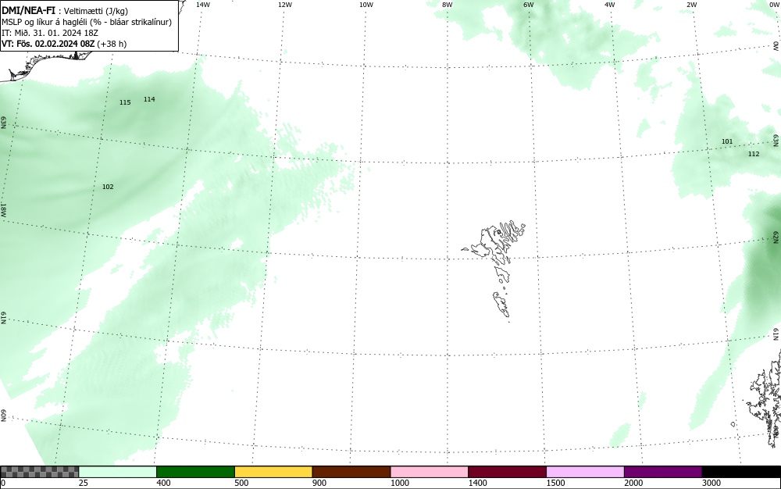Click the 14W longitude label
Viewport: 781px width, 489px height.
pyautogui.click(x=203, y=5)
